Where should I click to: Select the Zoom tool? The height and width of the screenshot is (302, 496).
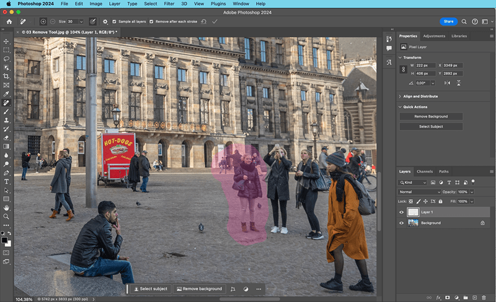(x=6, y=217)
